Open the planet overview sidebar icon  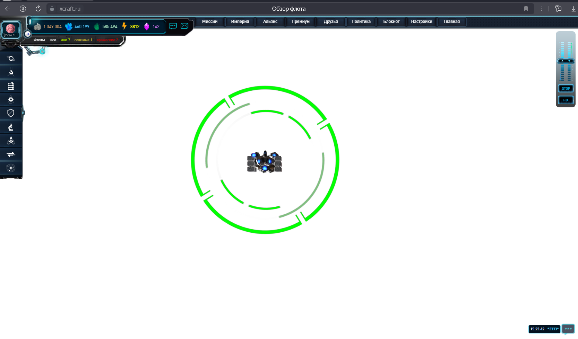11,59
